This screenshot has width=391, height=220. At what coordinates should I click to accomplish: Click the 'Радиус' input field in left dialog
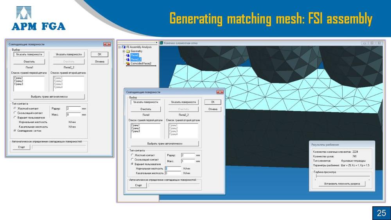(x=73, y=108)
